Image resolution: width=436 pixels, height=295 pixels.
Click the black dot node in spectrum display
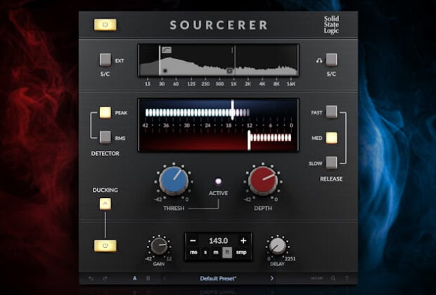(x=165, y=71)
